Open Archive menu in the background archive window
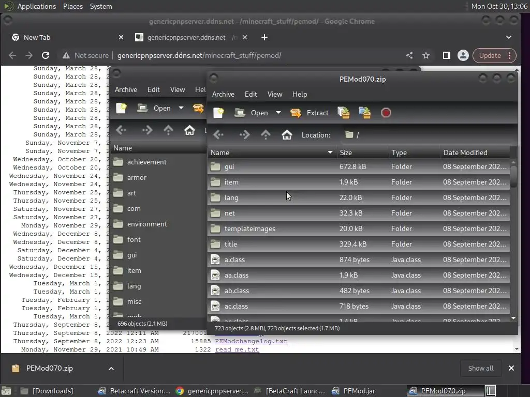The height and width of the screenshot is (397, 530). click(x=126, y=89)
